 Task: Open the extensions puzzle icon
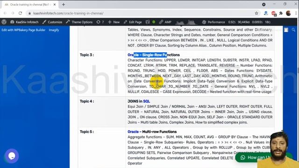pyautogui.click(x=281, y=13)
